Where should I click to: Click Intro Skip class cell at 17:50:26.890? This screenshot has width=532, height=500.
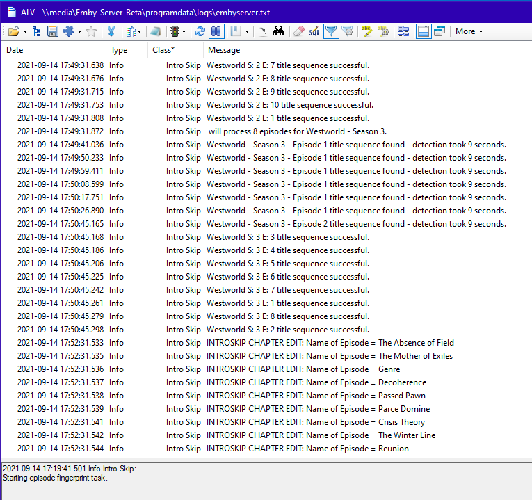(x=183, y=211)
